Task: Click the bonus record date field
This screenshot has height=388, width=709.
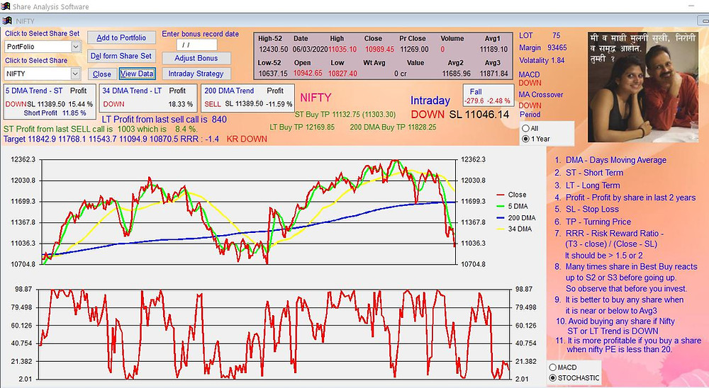Action: pos(196,45)
